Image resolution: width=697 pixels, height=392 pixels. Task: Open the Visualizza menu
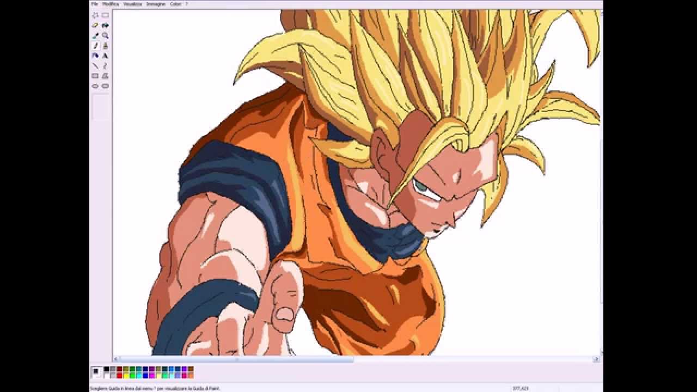pos(132,4)
